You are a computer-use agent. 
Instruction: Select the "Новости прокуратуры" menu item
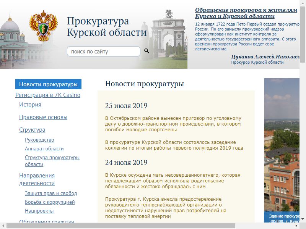(x=48, y=84)
